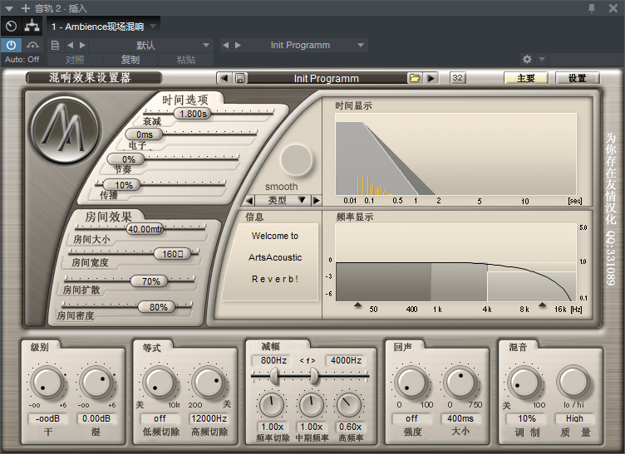
Task: Click the 房间密度 slider handle 80%
Action: [x=156, y=307]
